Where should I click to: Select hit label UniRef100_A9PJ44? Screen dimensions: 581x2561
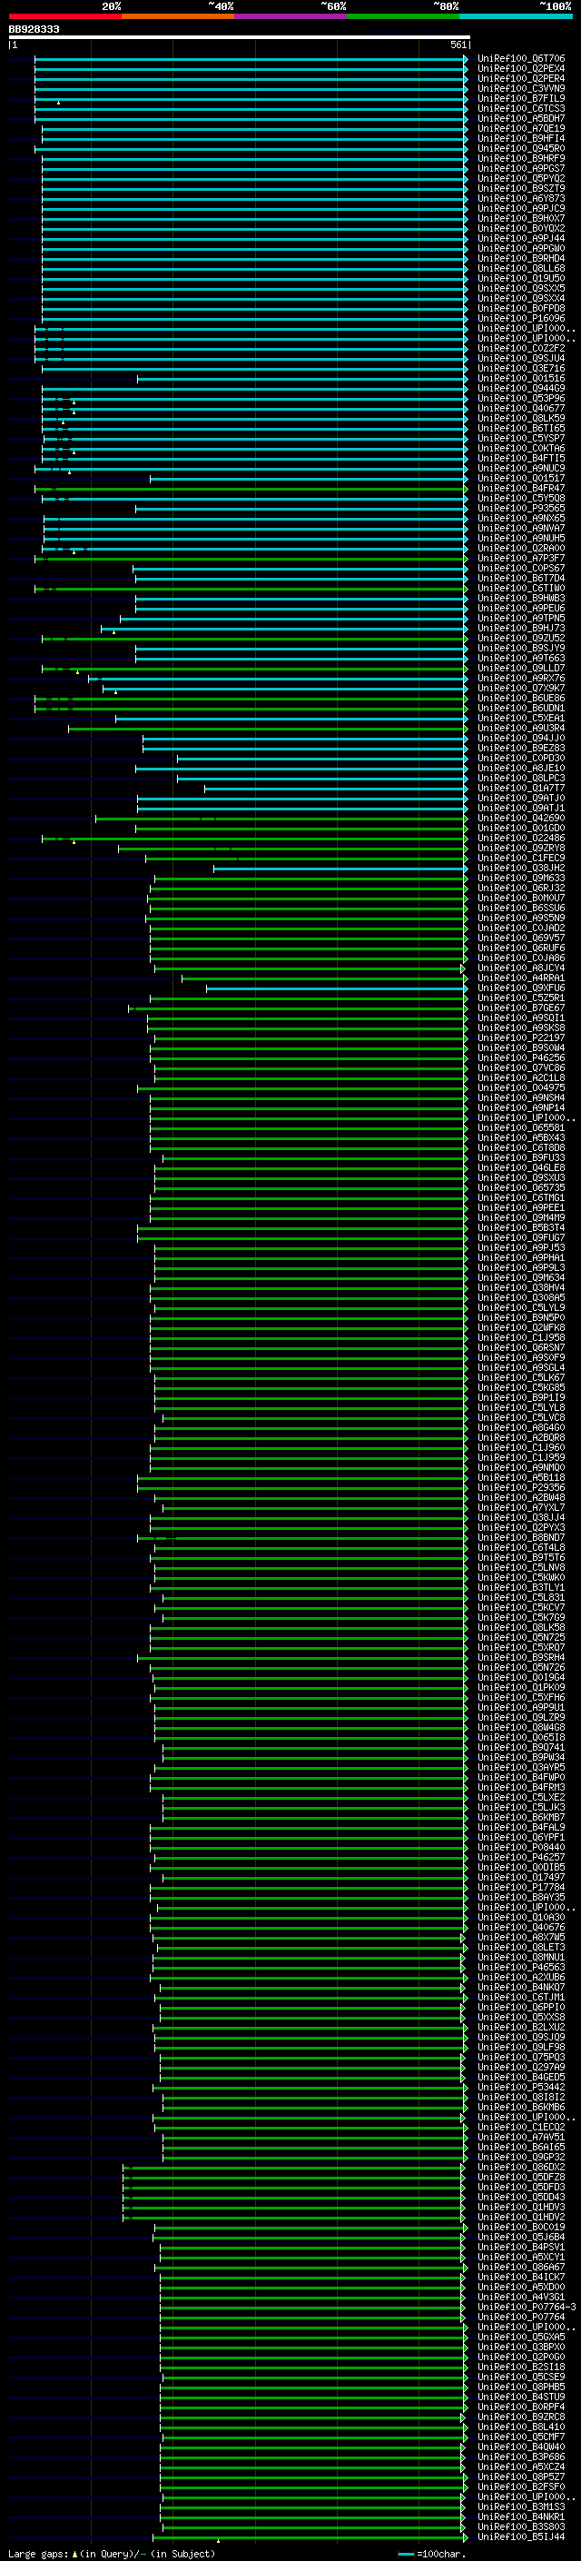pyautogui.click(x=520, y=239)
